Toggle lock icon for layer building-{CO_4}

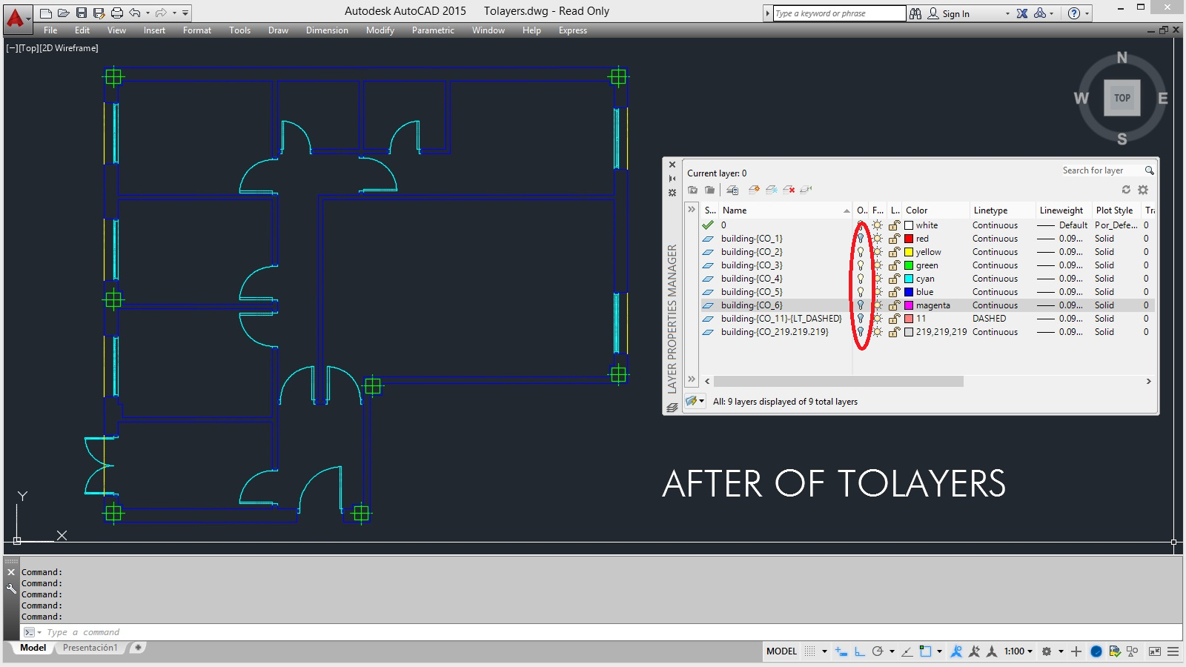click(x=895, y=279)
